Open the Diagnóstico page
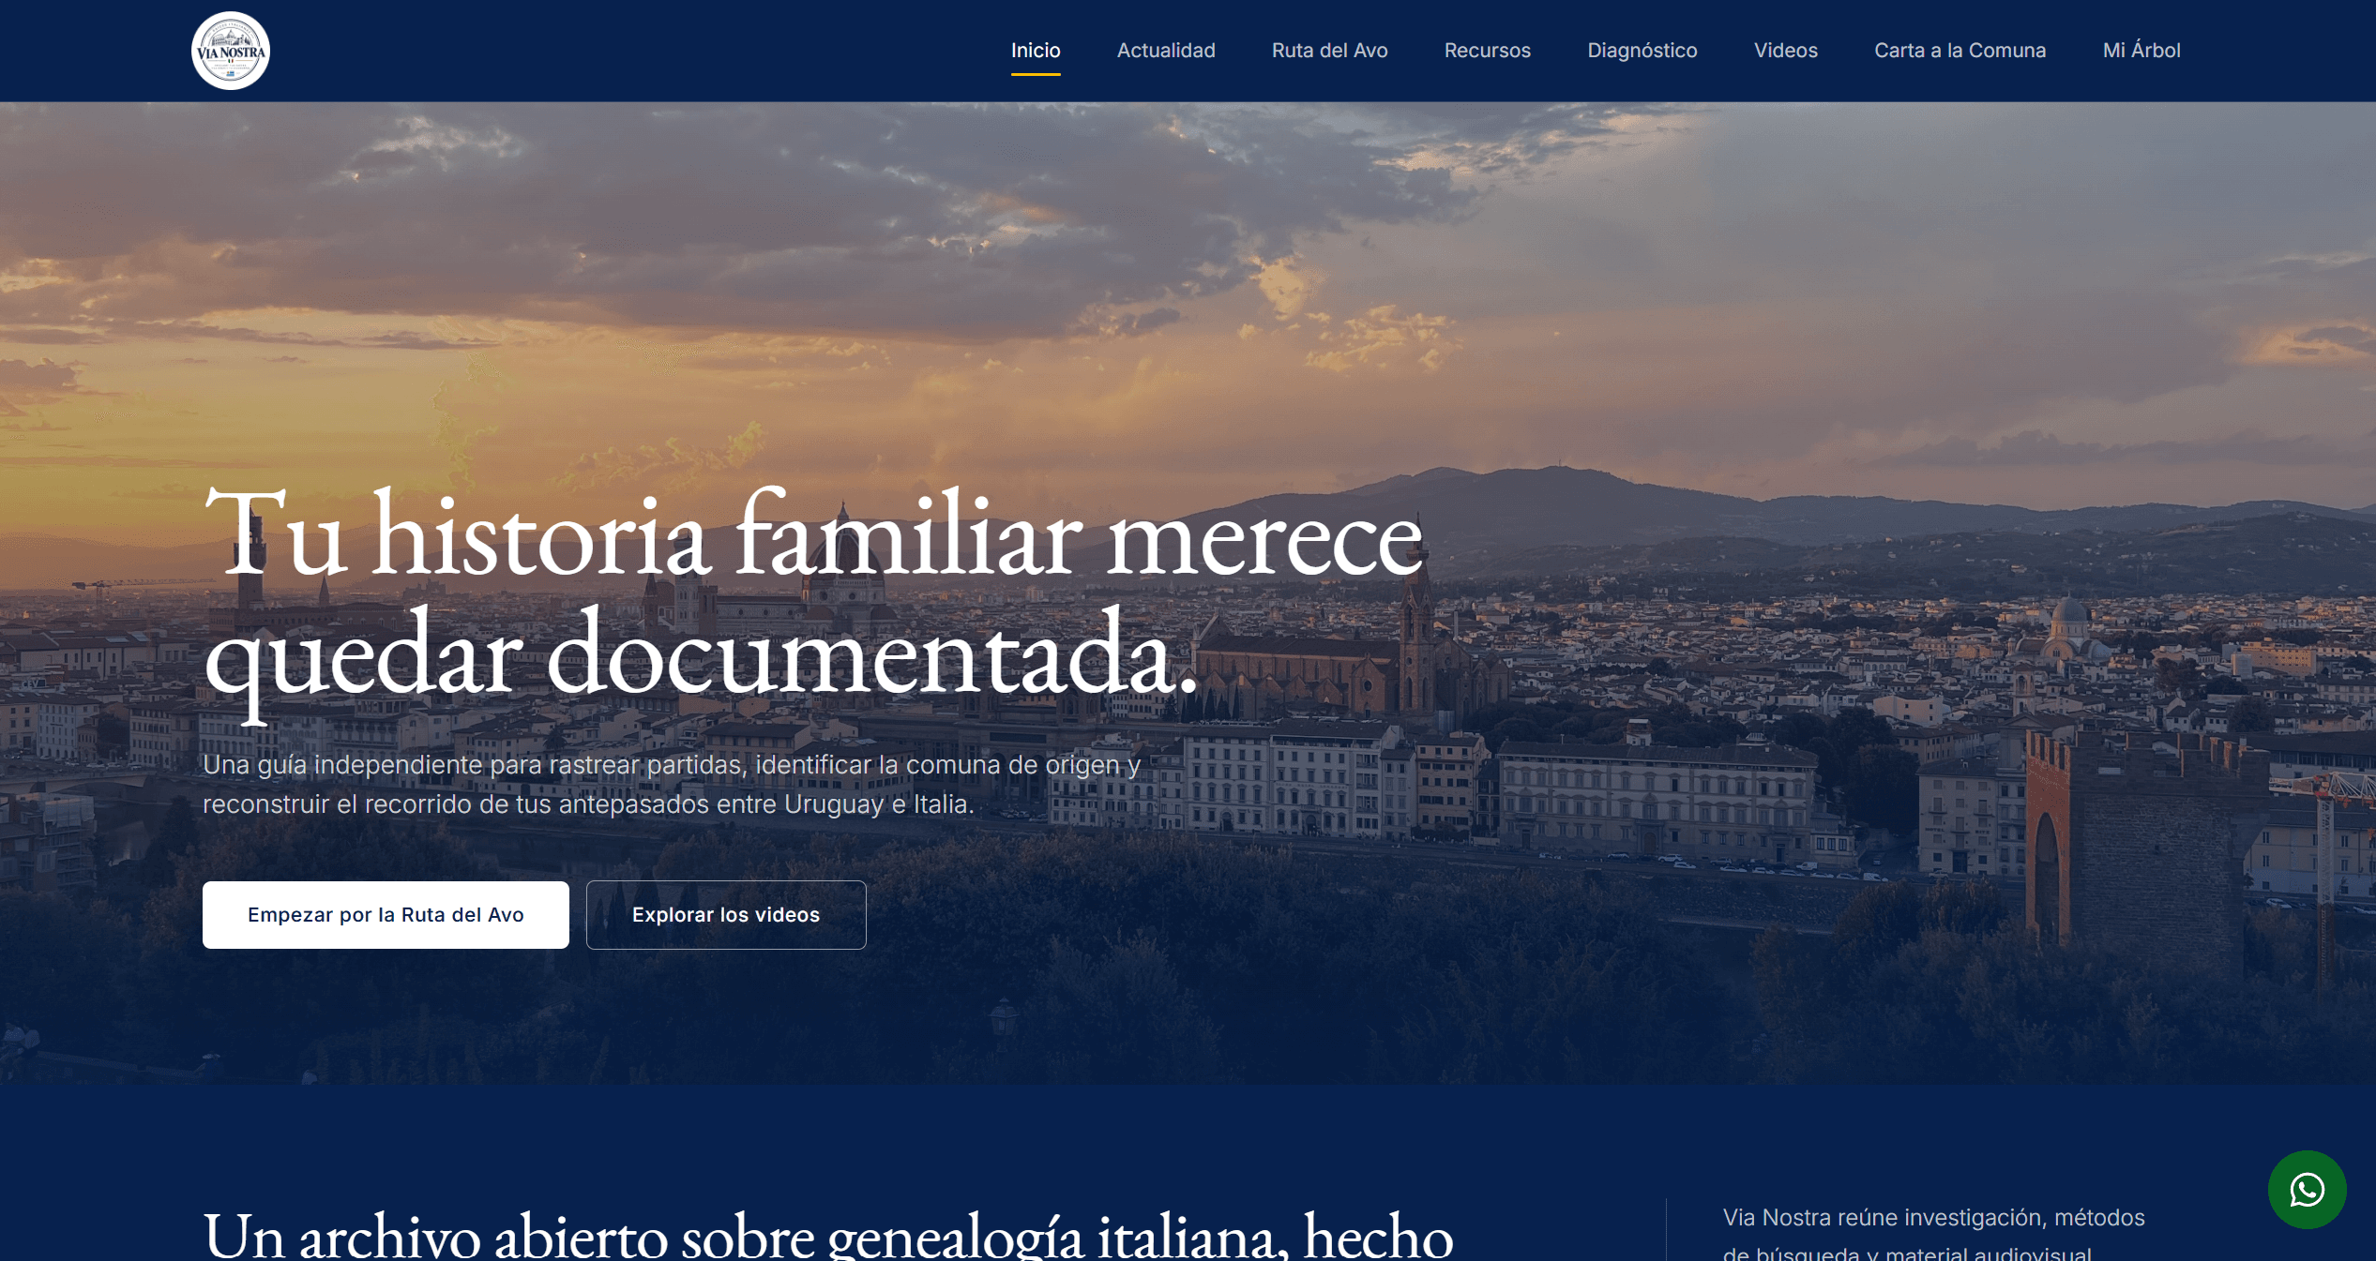Screen dimensions: 2376x1261 (x=1642, y=51)
